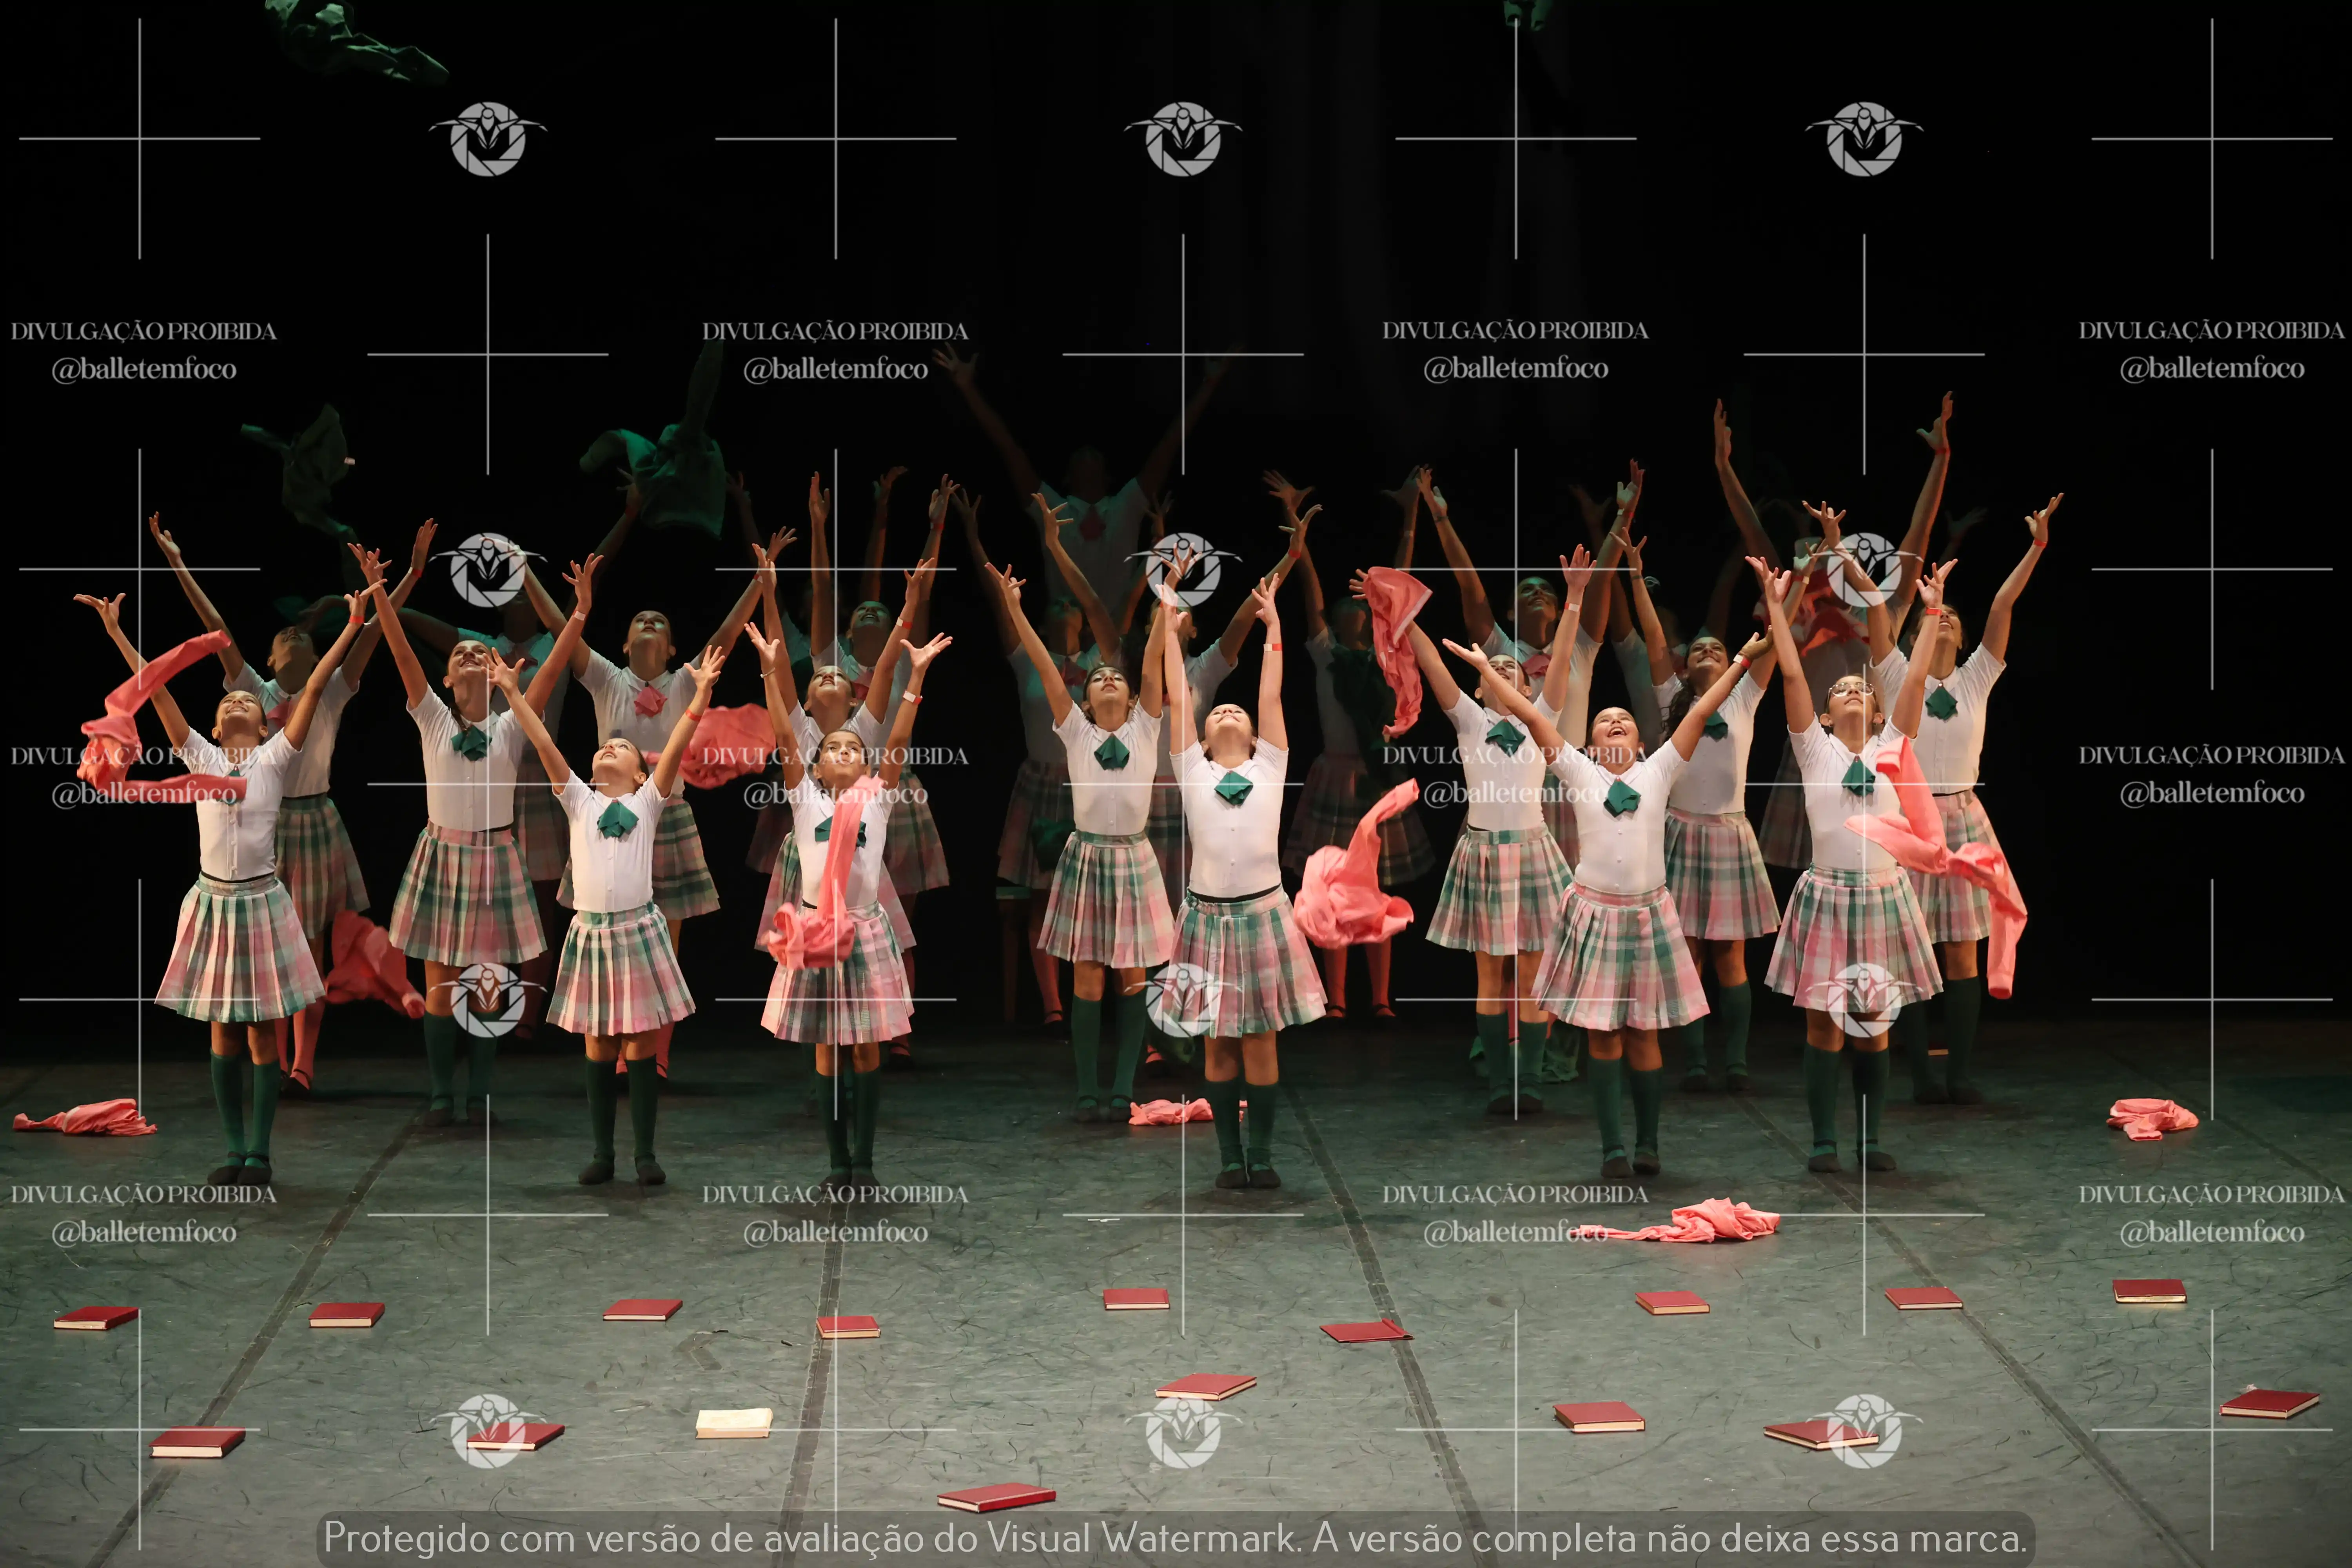Click the top-left camera logo watermark
The image size is (2352, 1568).
(488, 139)
